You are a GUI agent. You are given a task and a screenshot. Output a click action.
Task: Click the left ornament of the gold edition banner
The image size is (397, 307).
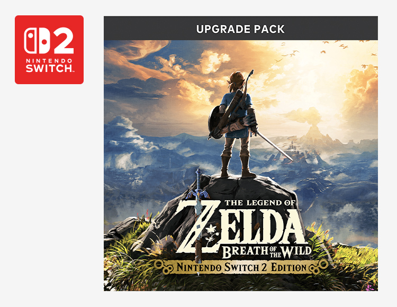163,267
